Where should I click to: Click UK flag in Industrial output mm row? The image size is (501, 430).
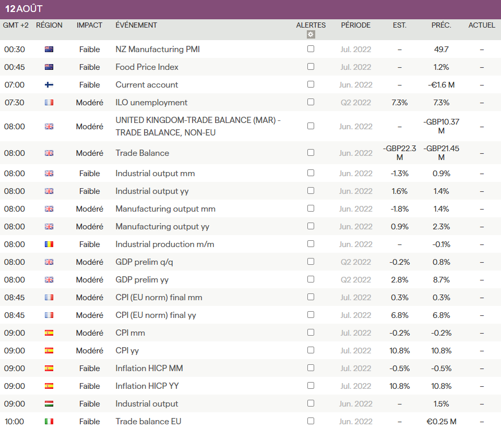[x=49, y=174]
